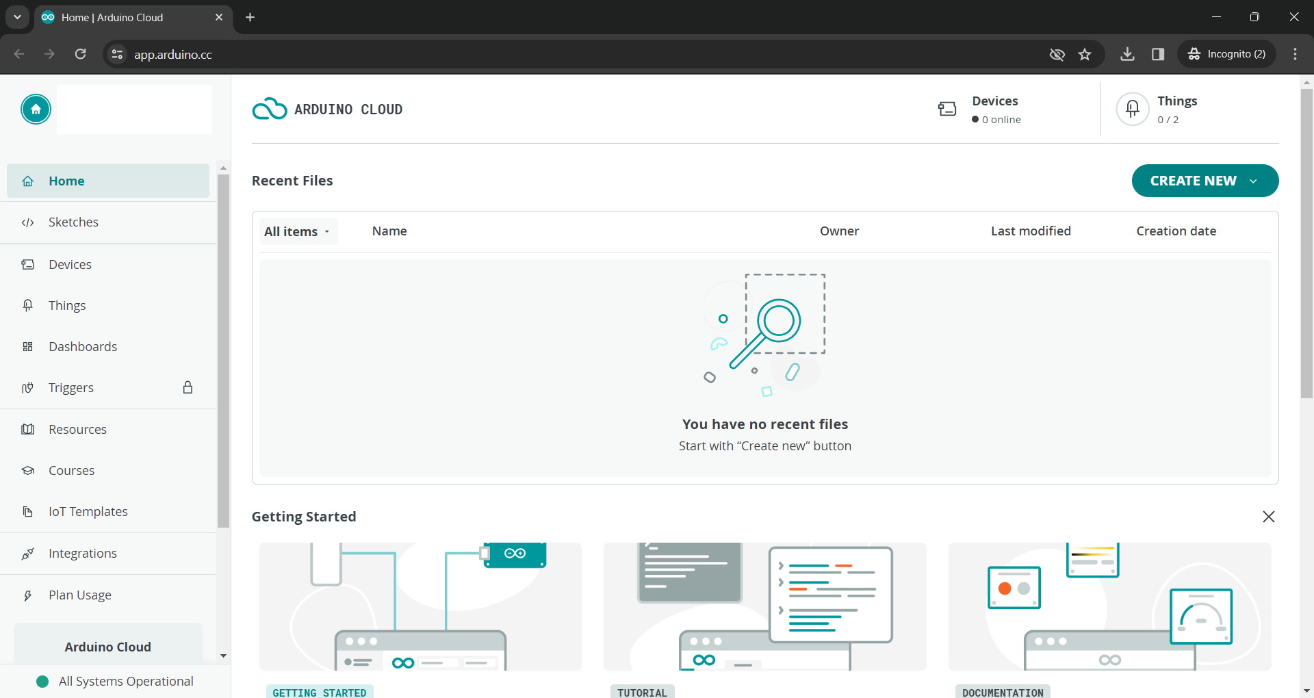Click the teal home circle icon
The height and width of the screenshot is (698, 1314).
tap(36, 109)
